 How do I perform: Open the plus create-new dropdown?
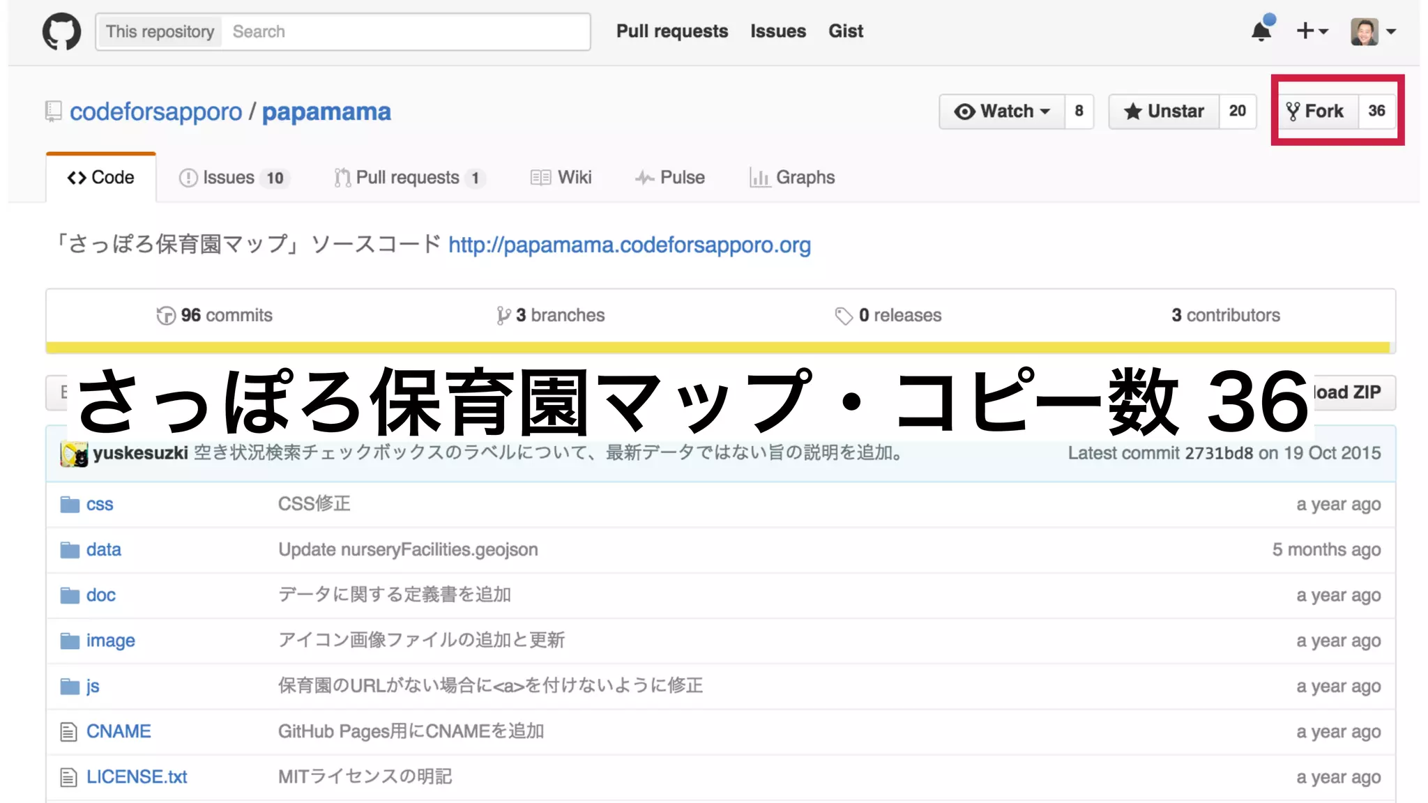tap(1312, 31)
